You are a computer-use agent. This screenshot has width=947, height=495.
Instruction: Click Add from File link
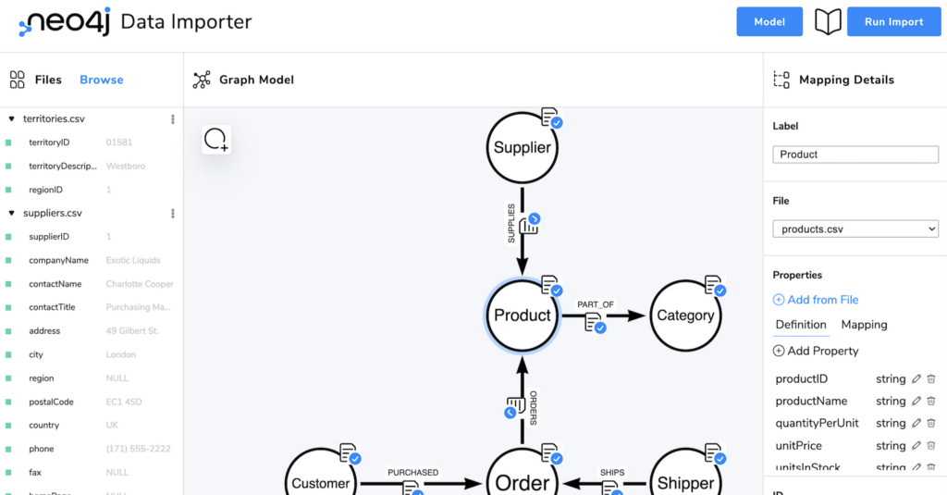coord(816,300)
